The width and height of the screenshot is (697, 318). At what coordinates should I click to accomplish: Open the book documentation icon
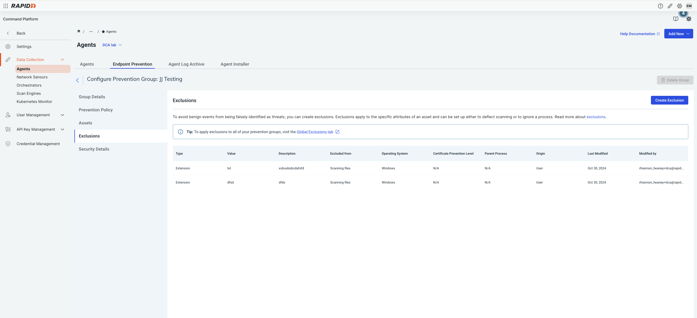point(675,19)
